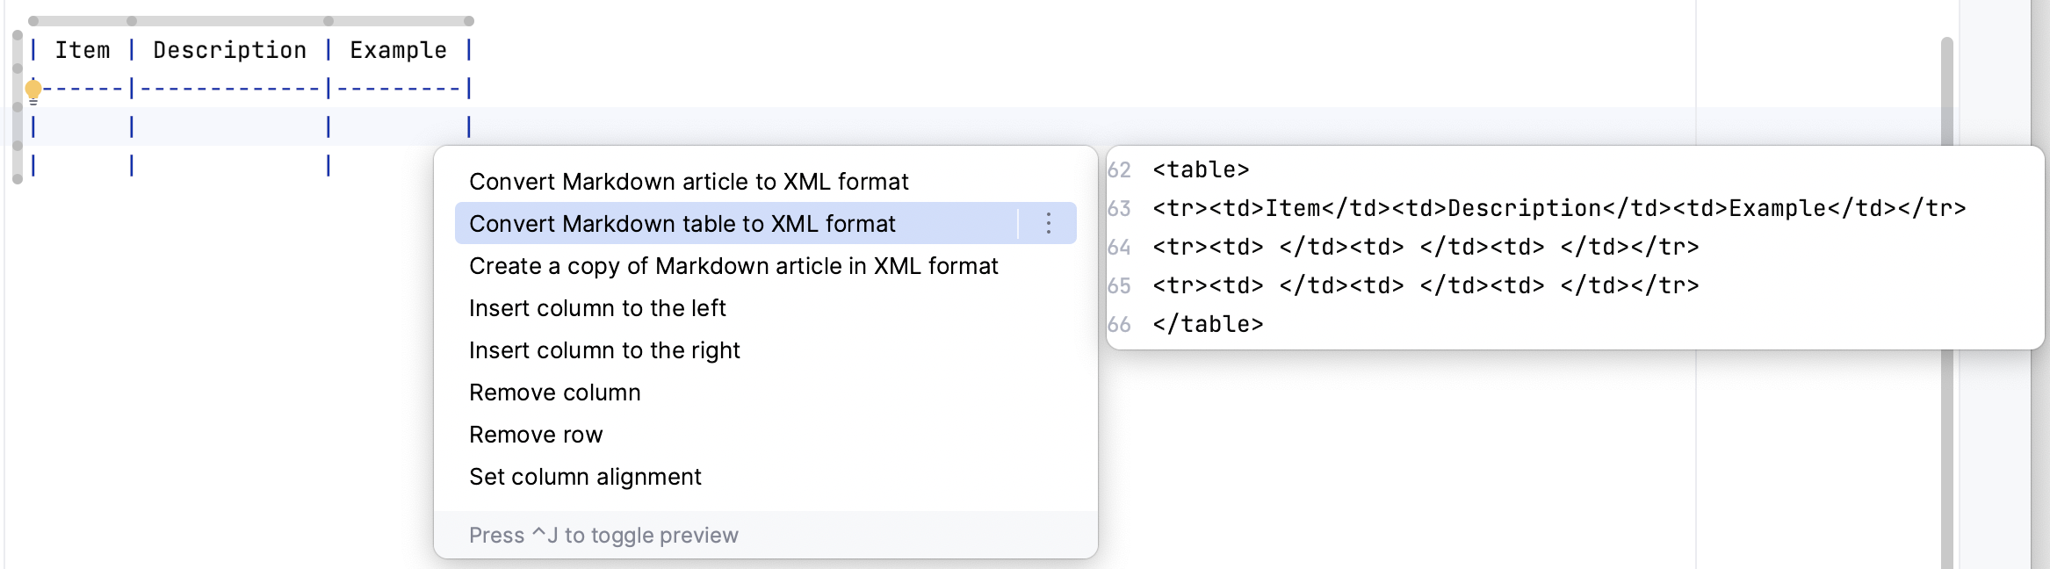The width and height of the screenshot is (2050, 569).
Task: Select Create a copy of Markdown article option
Action: pyautogui.click(x=734, y=265)
